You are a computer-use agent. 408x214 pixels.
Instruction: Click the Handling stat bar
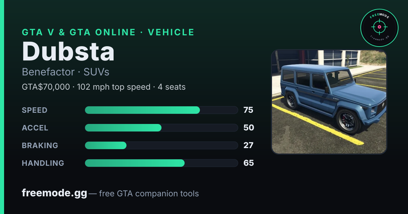click(161, 163)
